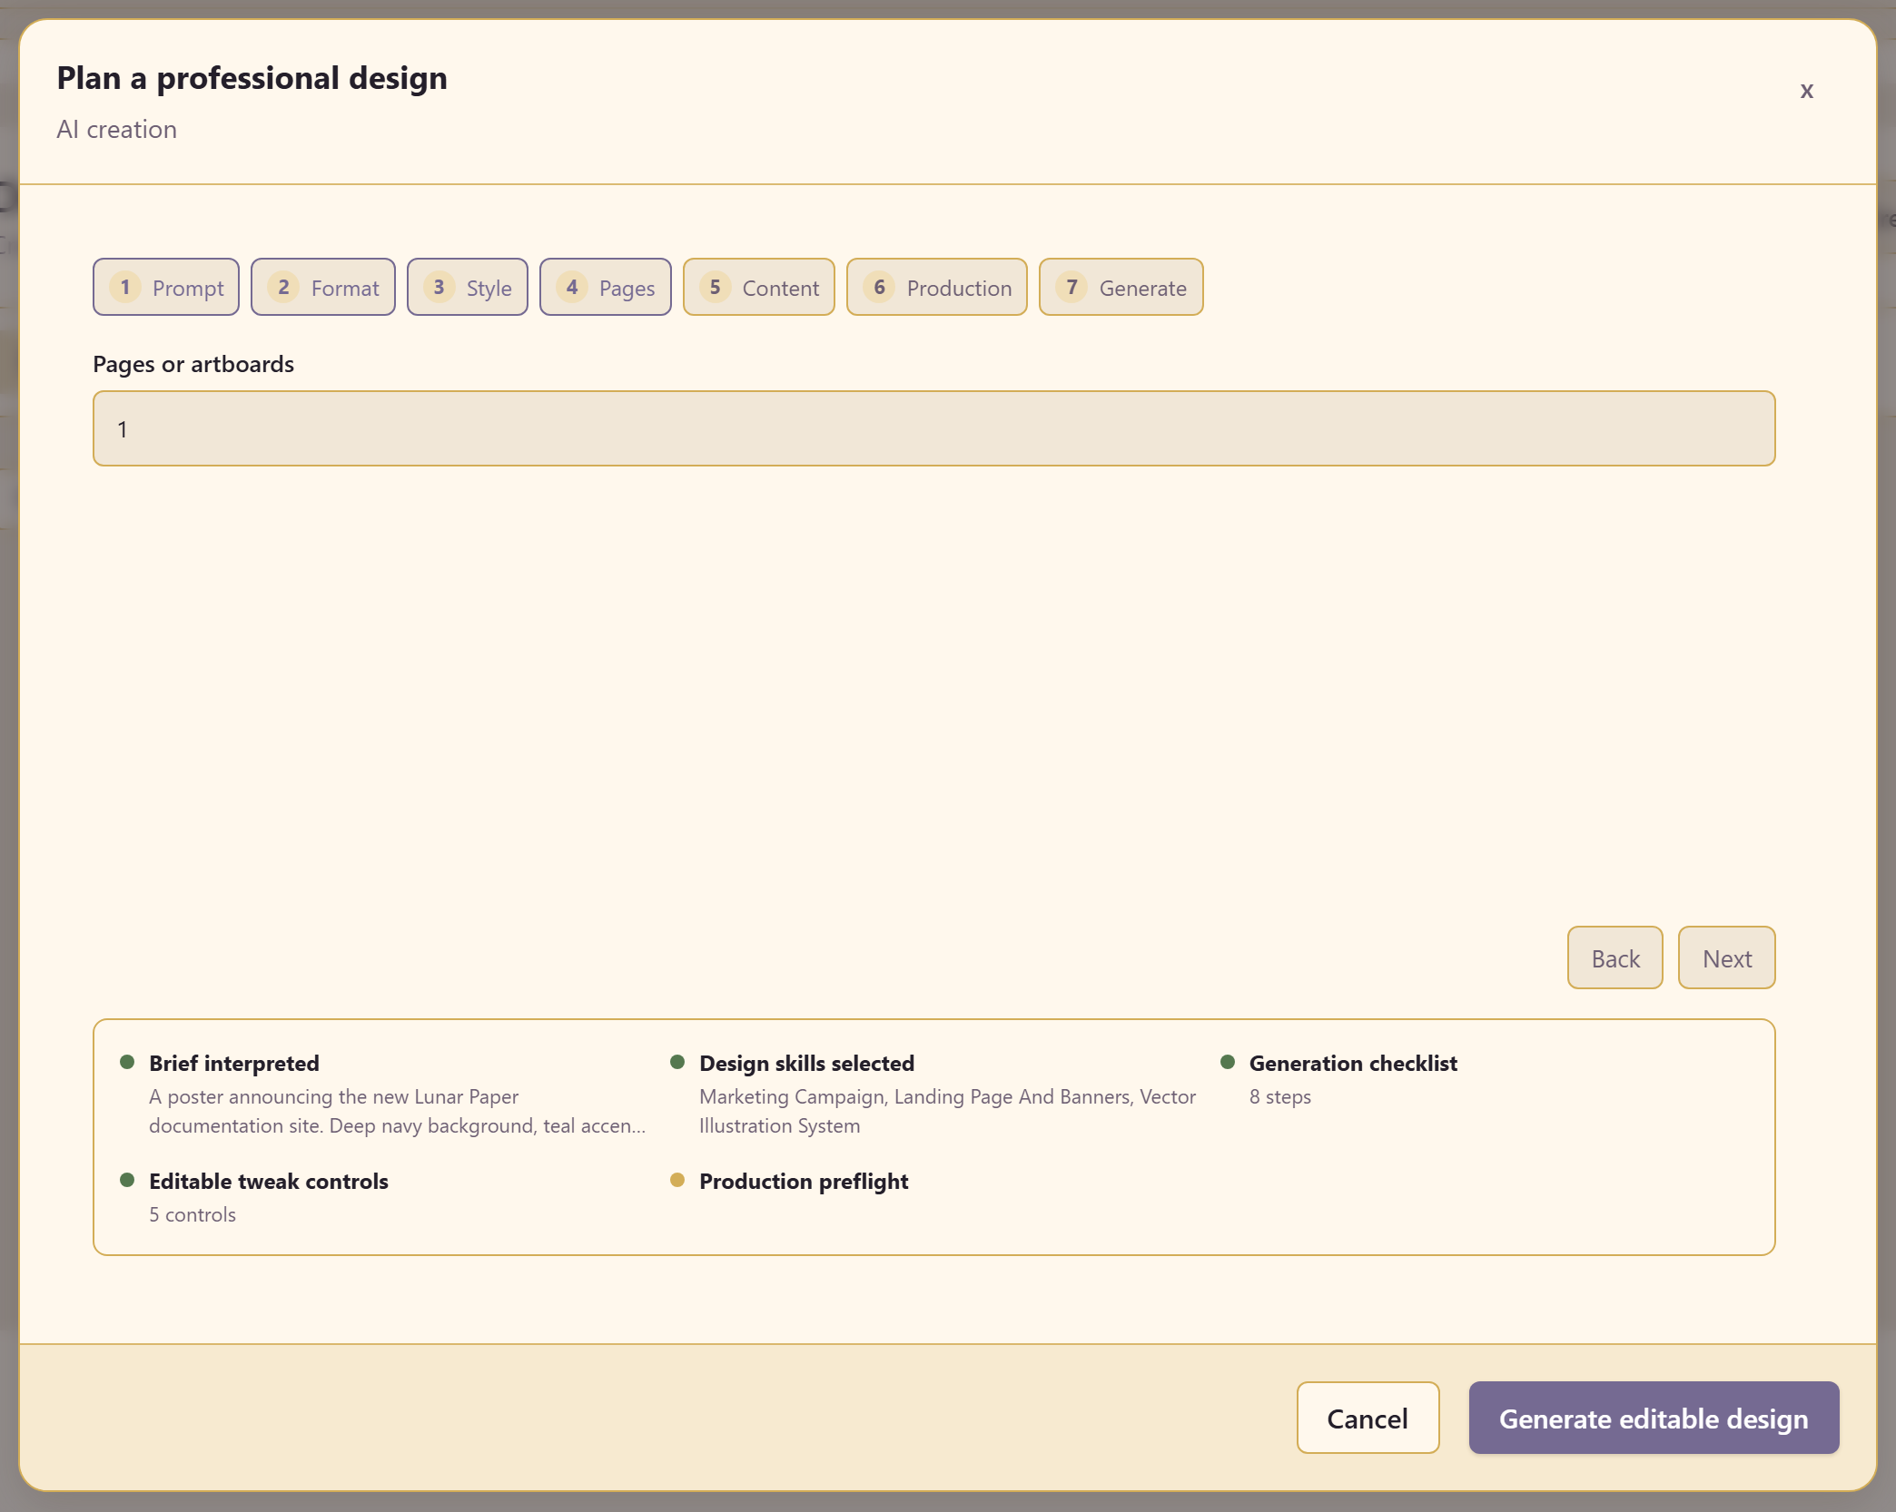The height and width of the screenshot is (1512, 1896).
Task: Click the Generation checklist green dot
Action: coord(1228,1062)
